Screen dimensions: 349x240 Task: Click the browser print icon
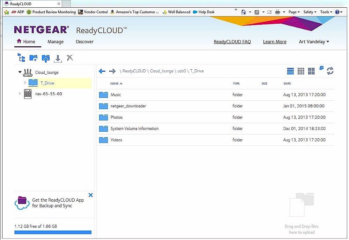click(277, 12)
